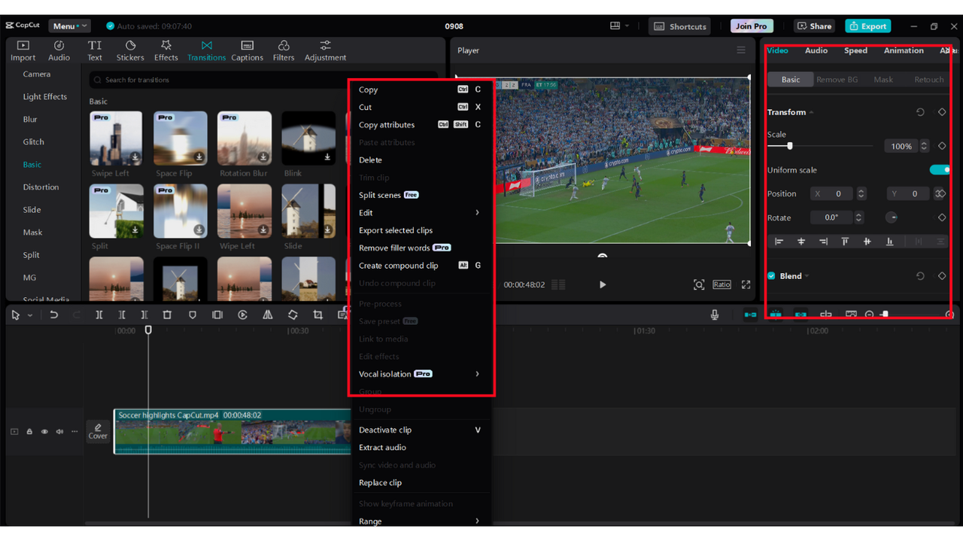
Task: Expand the Edit submenu in context menu
Action: coord(477,213)
